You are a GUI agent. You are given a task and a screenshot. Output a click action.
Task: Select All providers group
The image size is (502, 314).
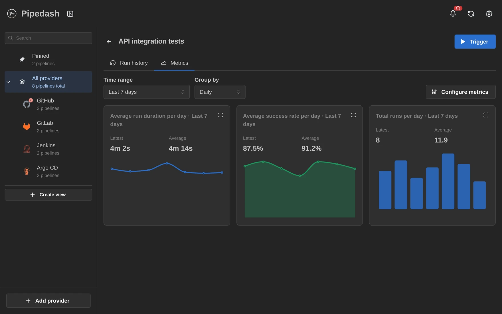coord(48,82)
